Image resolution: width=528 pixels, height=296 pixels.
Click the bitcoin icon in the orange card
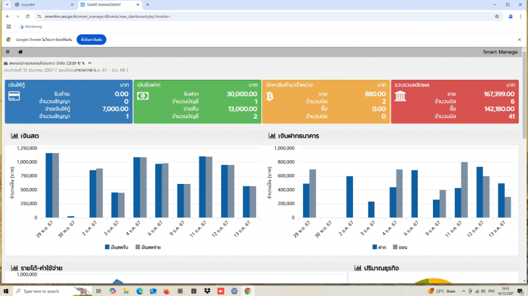(x=270, y=96)
